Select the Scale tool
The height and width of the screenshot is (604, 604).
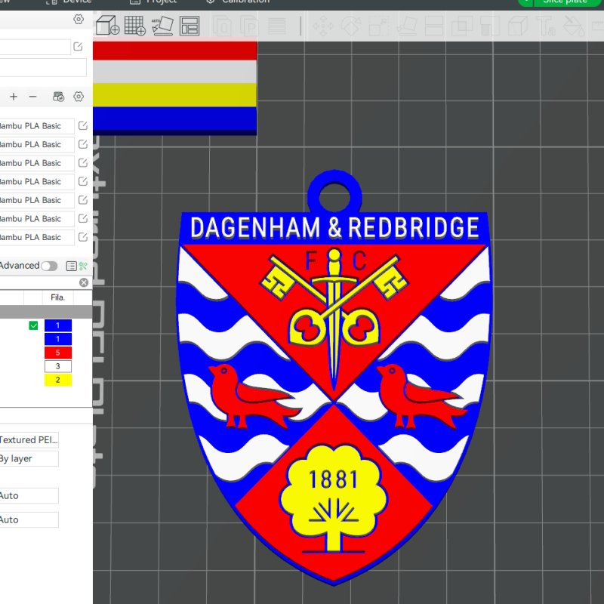pyautogui.click(x=379, y=26)
